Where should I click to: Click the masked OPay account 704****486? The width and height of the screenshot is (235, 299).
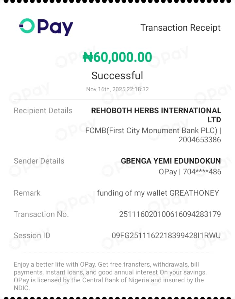[x=190, y=171]
